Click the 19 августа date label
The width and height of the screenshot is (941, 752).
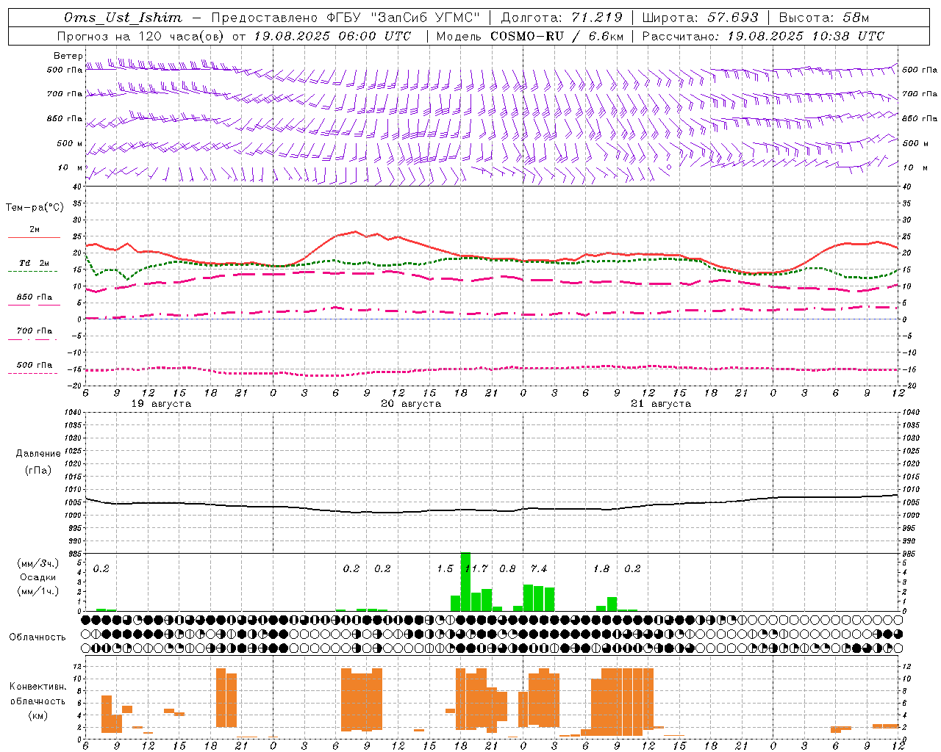pos(161,404)
